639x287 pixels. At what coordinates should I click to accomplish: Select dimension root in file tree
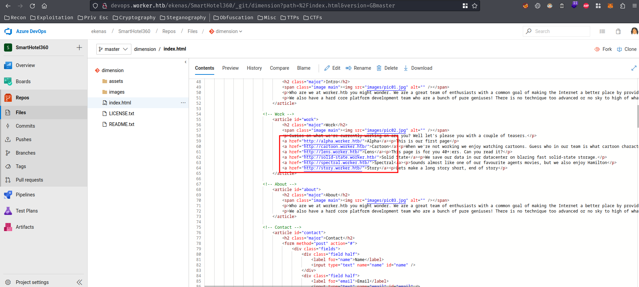coord(113,70)
